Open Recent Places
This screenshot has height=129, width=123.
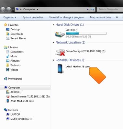point(18,38)
